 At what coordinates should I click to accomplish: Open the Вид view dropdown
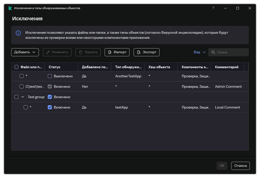pos(200,52)
